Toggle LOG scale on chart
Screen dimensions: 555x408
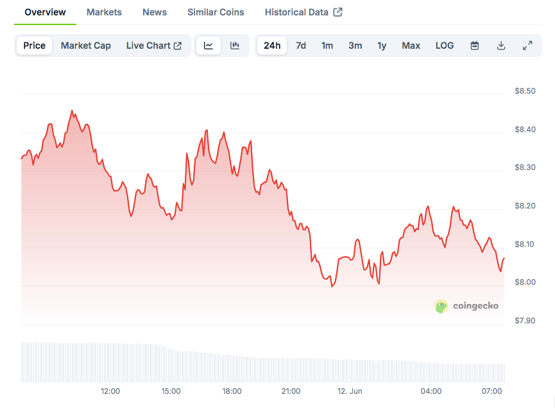pyautogui.click(x=445, y=46)
